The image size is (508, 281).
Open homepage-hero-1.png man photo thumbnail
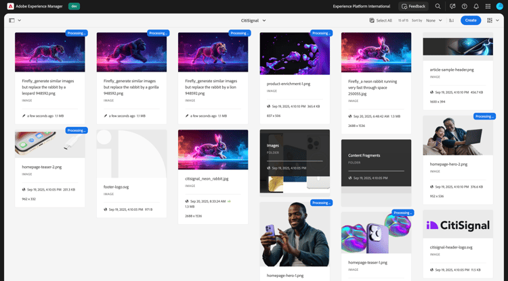point(295,234)
